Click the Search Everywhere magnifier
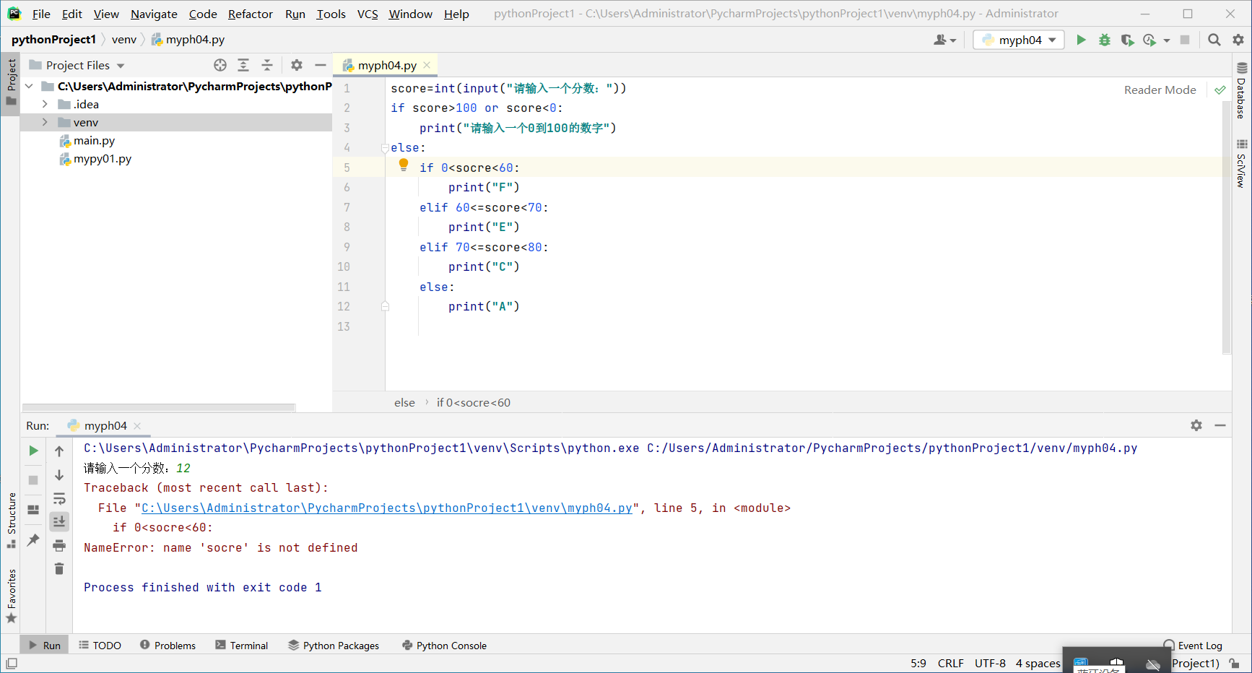Screen dimensions: 1252x673 coord(1214,40)
